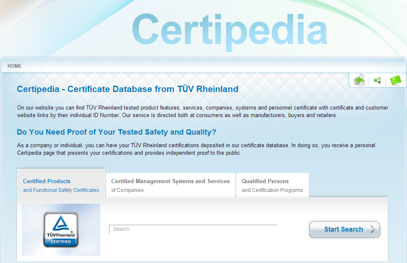This screenshot has width=407, height=263.
Task: Click paragraph starting 'On our website you can find'
Action: 203,111
